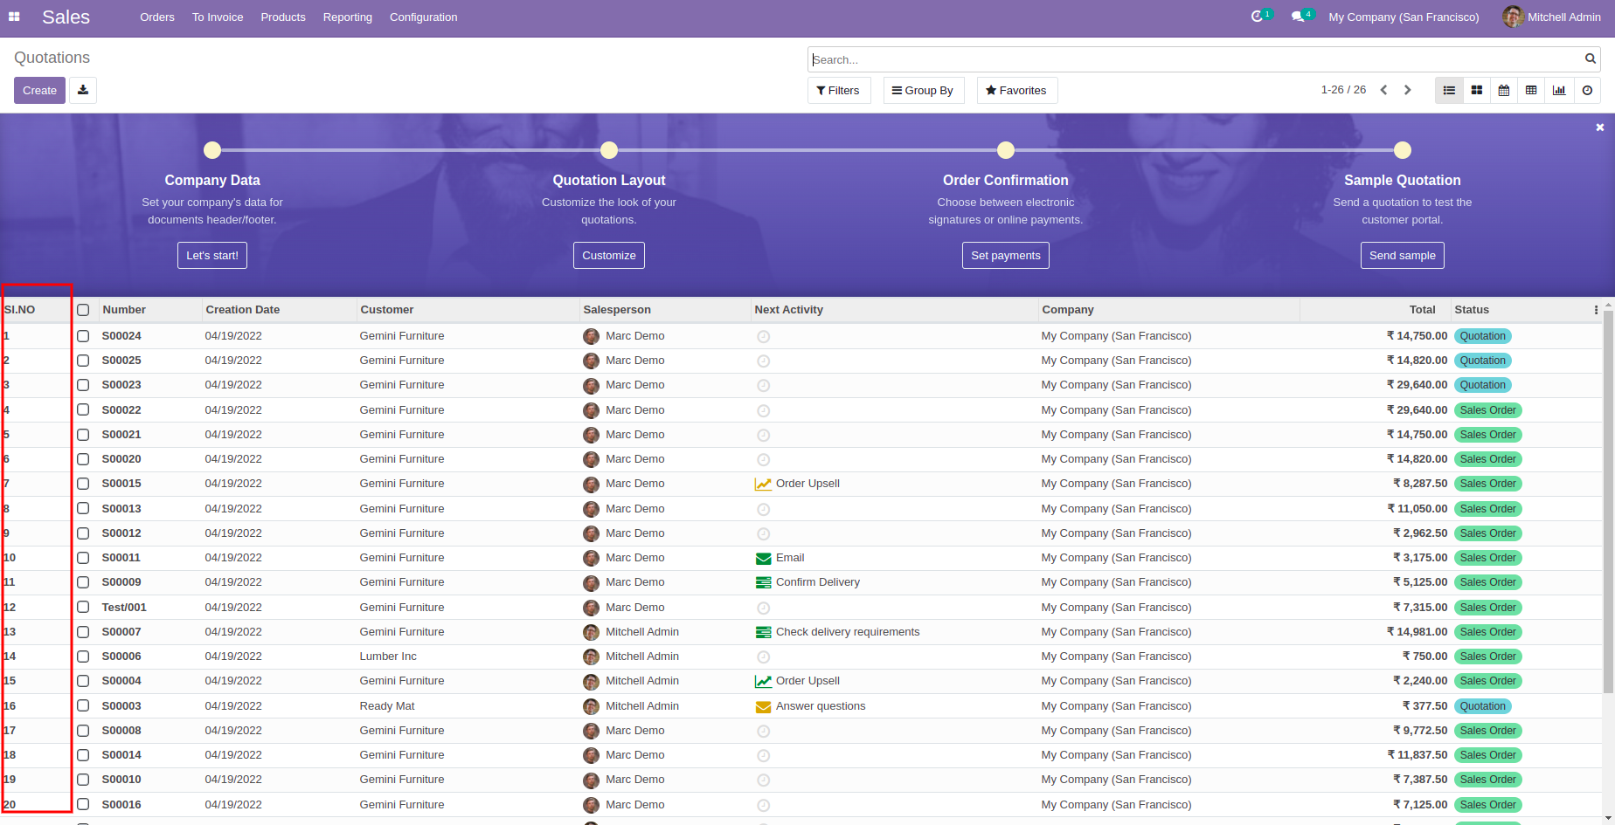Click the Order Upsell activity icon for S00004
Viewport: 1615px width, 825px height.
pyautogui.click(x=763, y=681)
